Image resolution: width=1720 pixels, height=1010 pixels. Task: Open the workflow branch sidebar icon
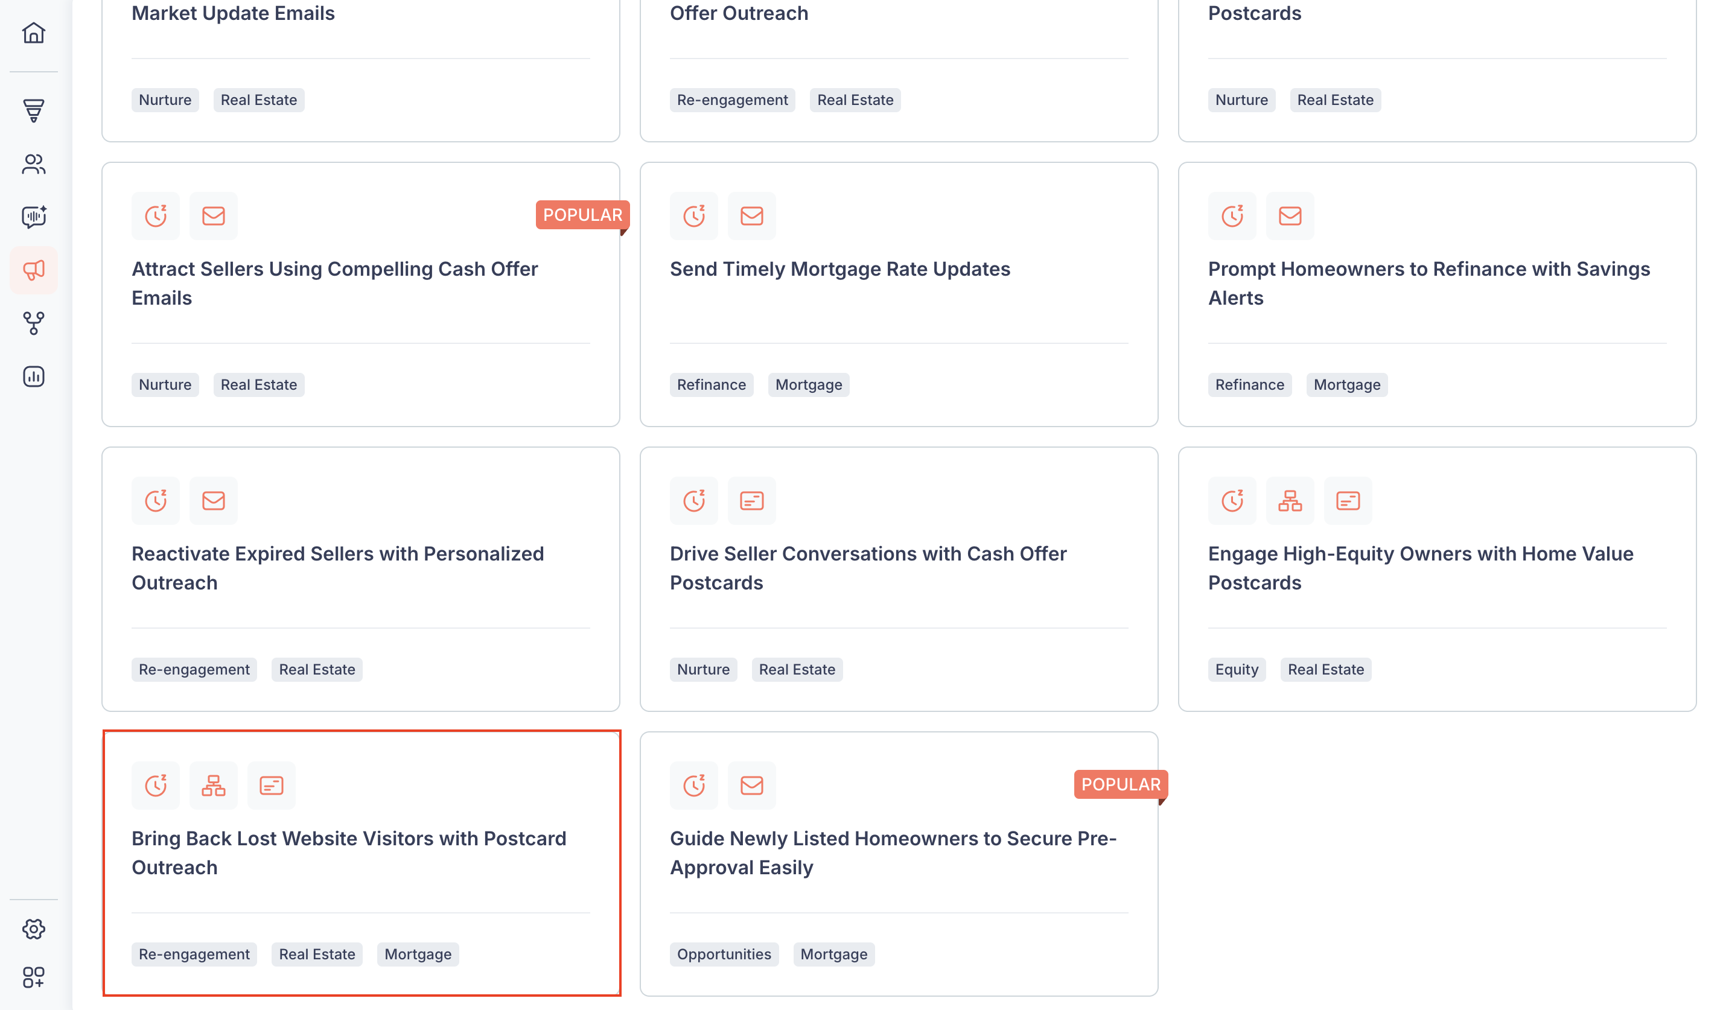tap(33, 323)
